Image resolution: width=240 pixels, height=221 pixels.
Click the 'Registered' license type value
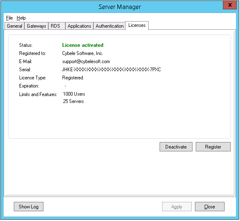click(x=73, y=78)
